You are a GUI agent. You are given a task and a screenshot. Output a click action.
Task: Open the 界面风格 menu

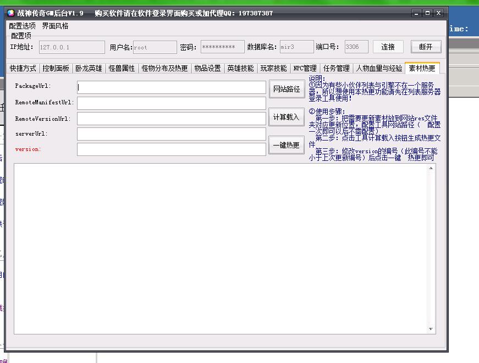pyautogui.click(x=56, y=26)
